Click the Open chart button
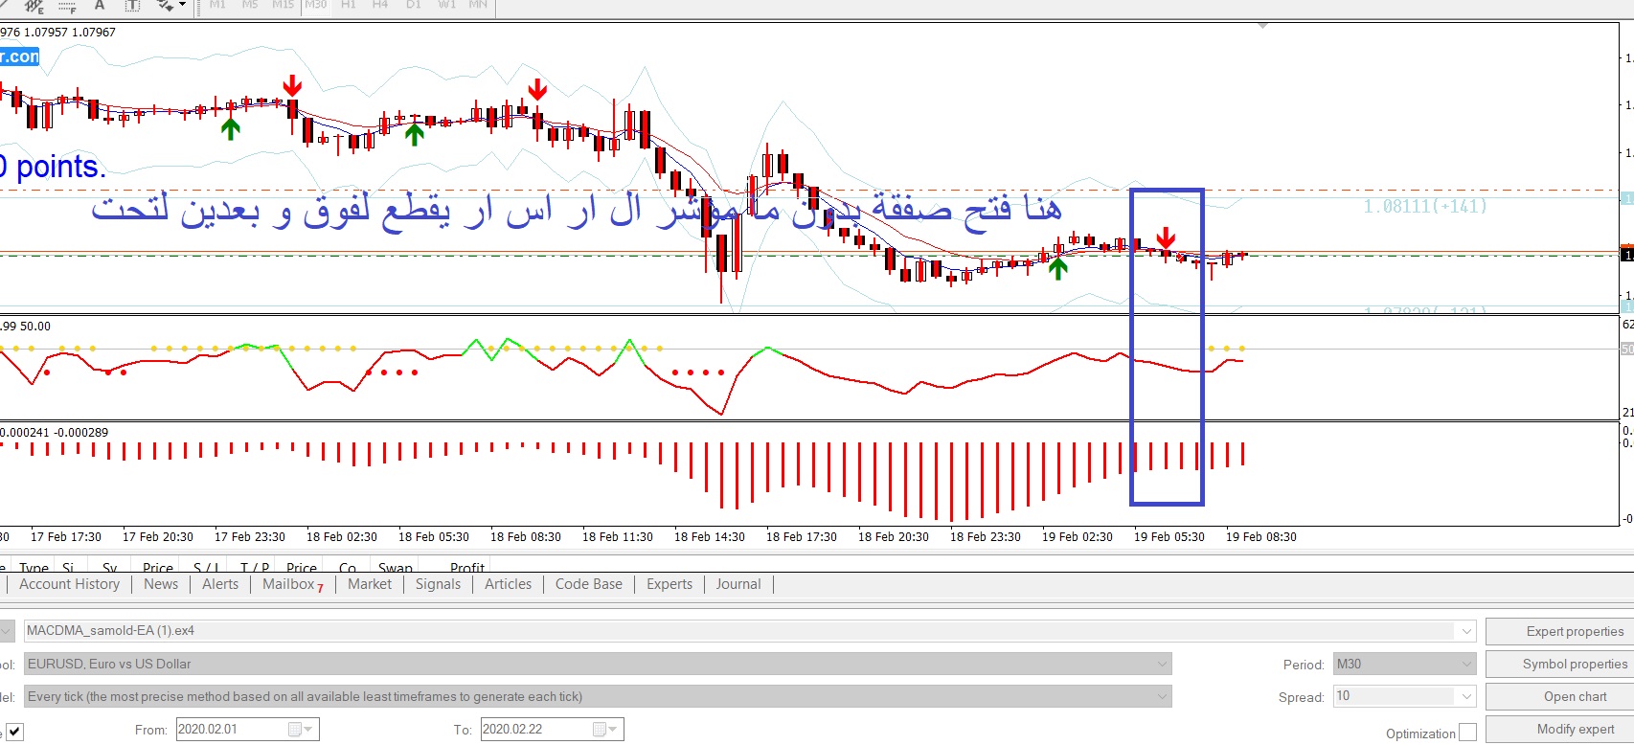The width and height of the screenshot is (1634, 745). coord(1575,697)
